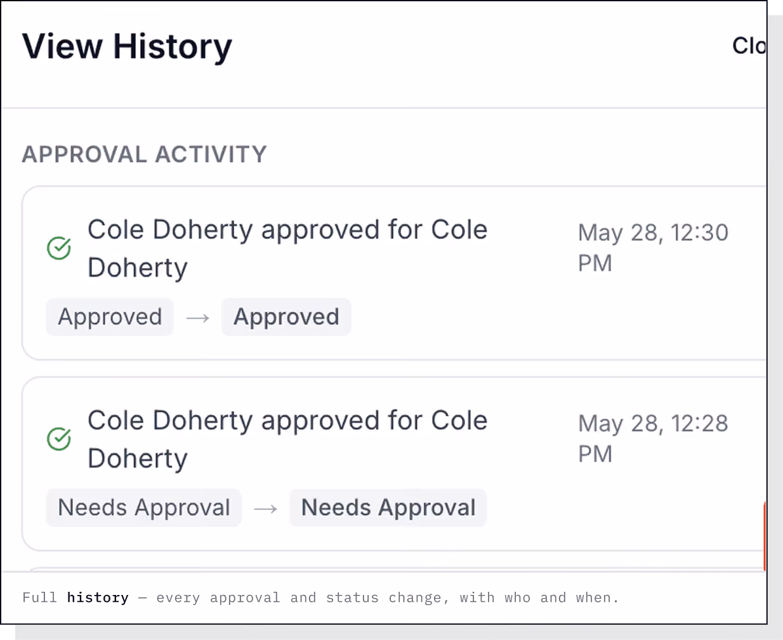This screenshot has width=783, height=640.
Task: Click the arrow between the two Approved badges
Action: click(198, 318)
